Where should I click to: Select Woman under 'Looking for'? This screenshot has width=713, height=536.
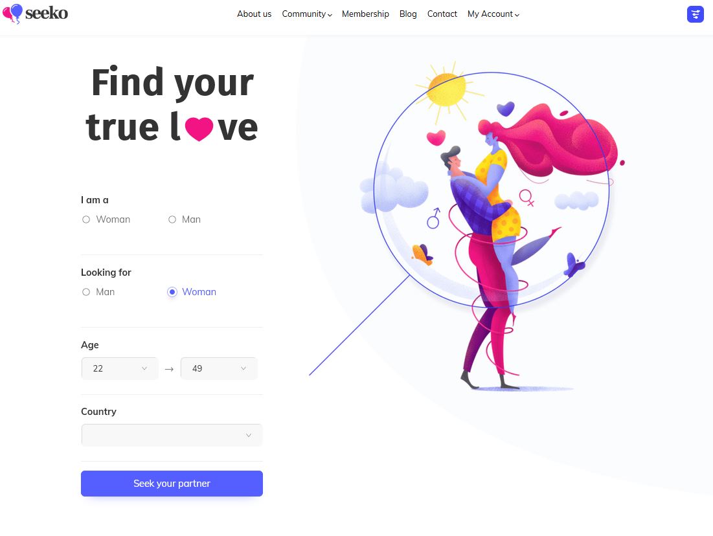click(x=192, y=292)
